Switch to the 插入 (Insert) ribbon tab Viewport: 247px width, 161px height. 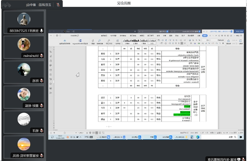(x=199, y=35)
